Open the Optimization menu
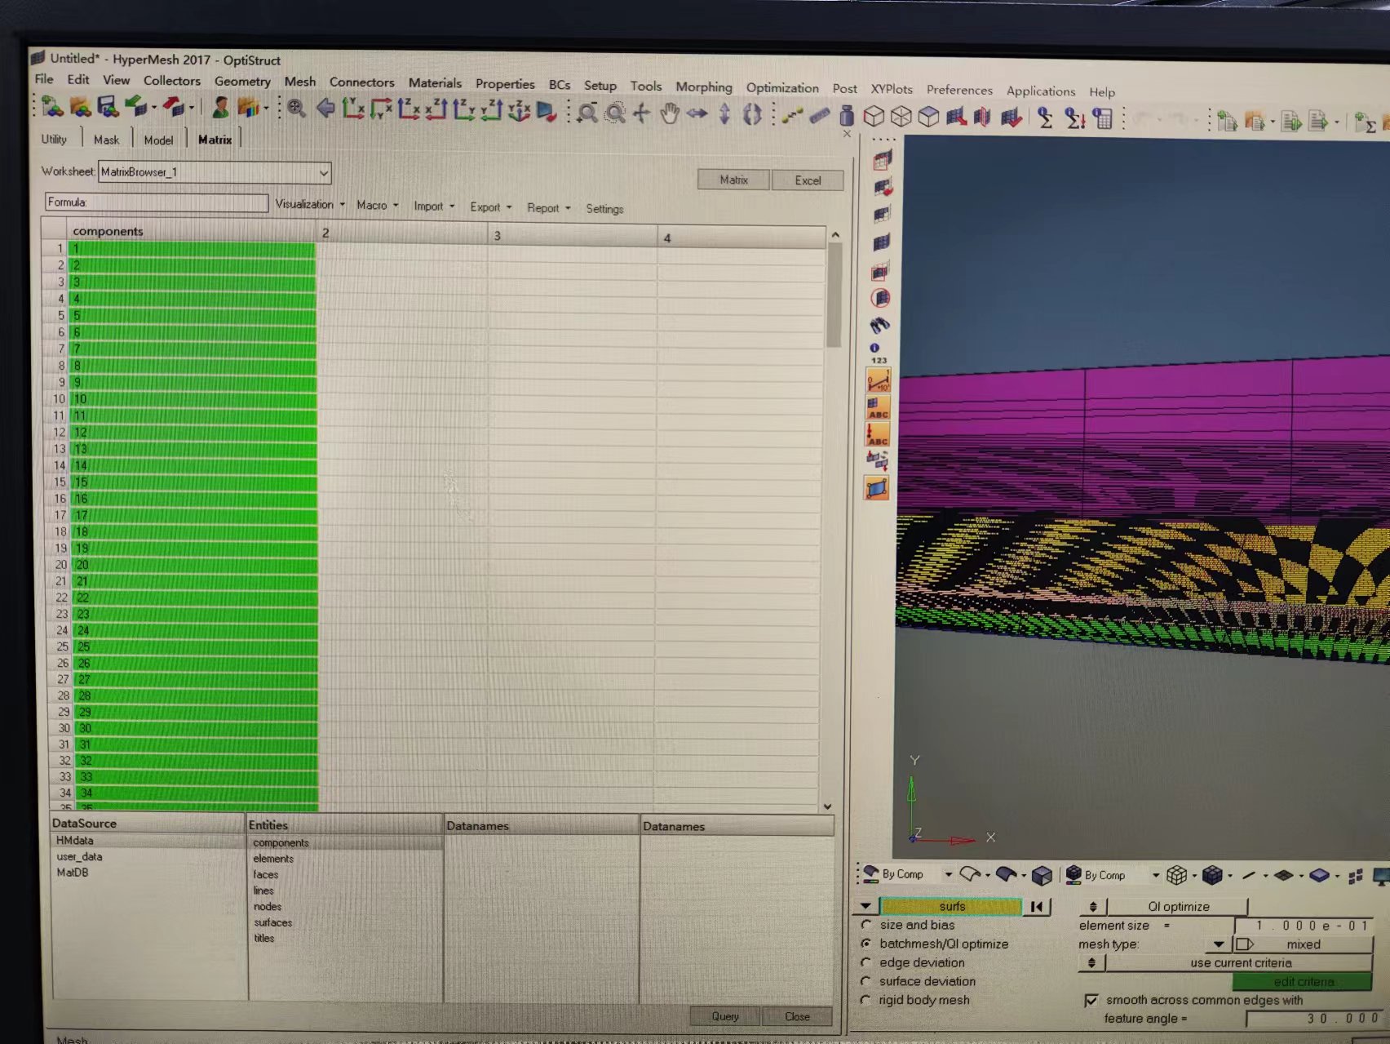Screen dimensions: 1390x1044 (782, 87)
